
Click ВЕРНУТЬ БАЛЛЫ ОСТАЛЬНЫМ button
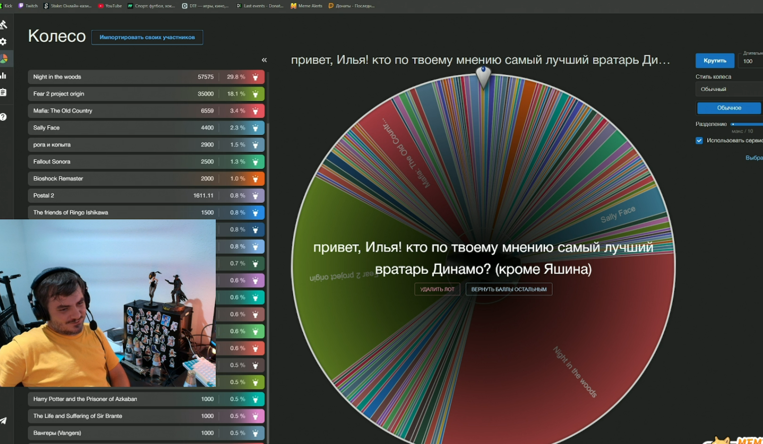[x=509, y=289]
